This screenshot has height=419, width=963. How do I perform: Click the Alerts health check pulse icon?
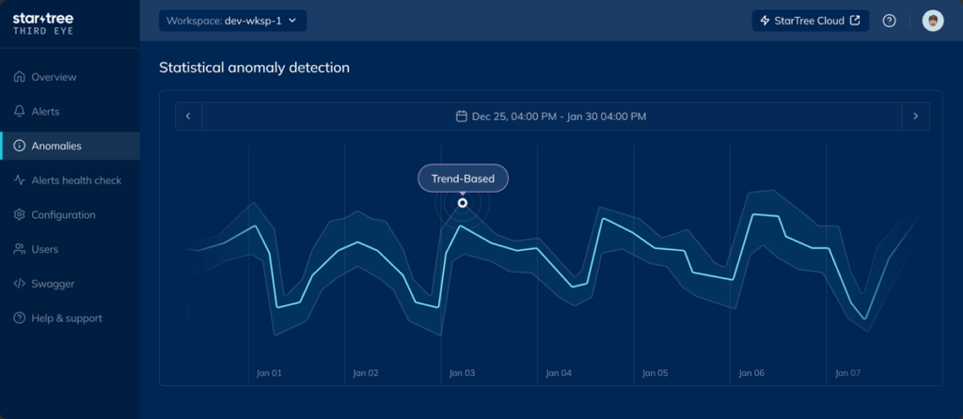coord(20,180)
